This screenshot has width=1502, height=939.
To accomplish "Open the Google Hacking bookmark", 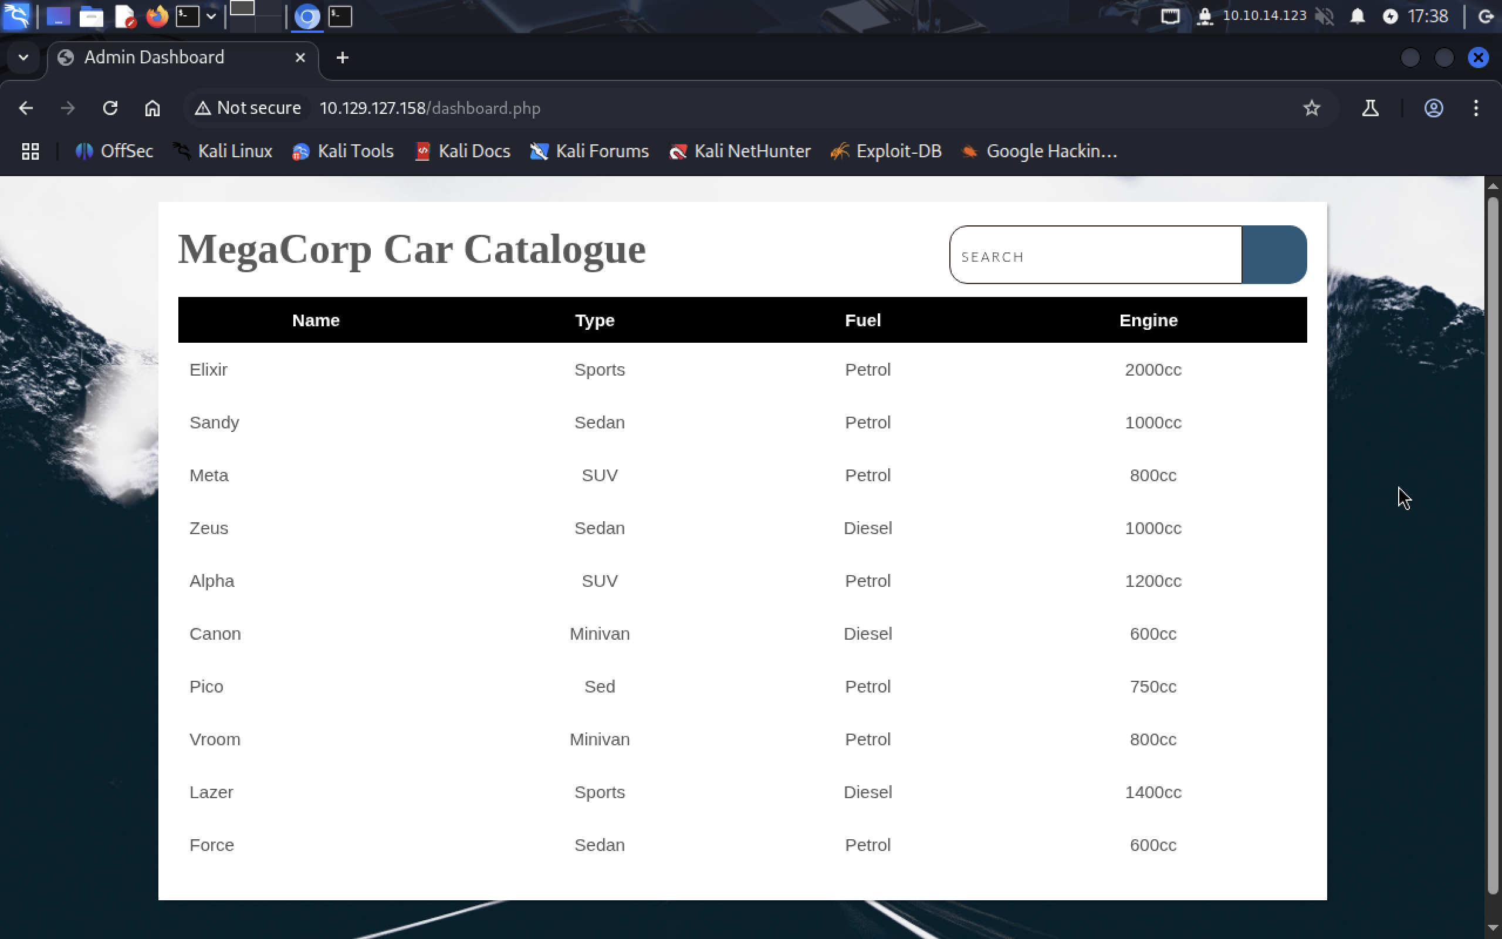I will [1039, 151].
